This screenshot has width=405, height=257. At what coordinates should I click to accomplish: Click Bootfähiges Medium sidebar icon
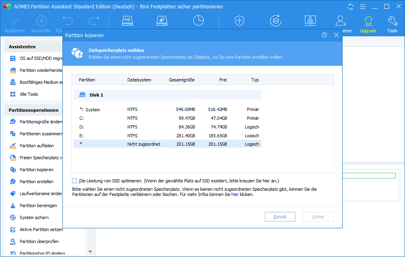[x=13, y=82]
